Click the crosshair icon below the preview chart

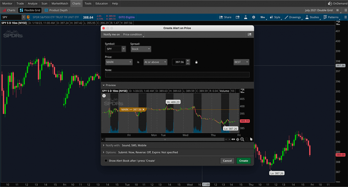click(x=238, y=139)
